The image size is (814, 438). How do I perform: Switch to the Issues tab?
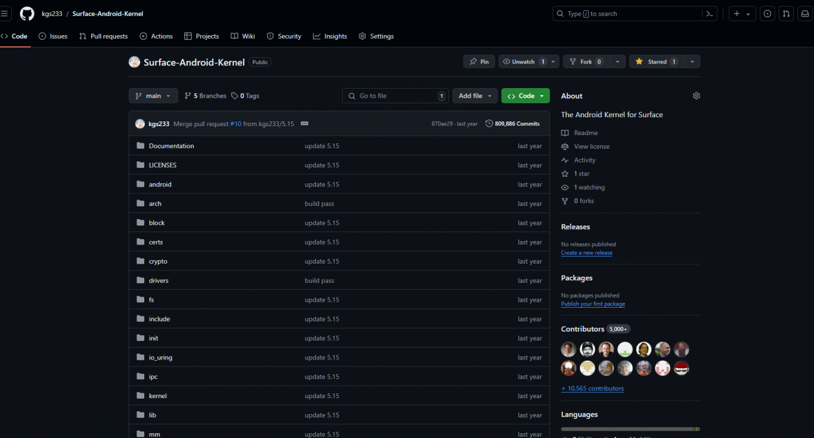53,36
